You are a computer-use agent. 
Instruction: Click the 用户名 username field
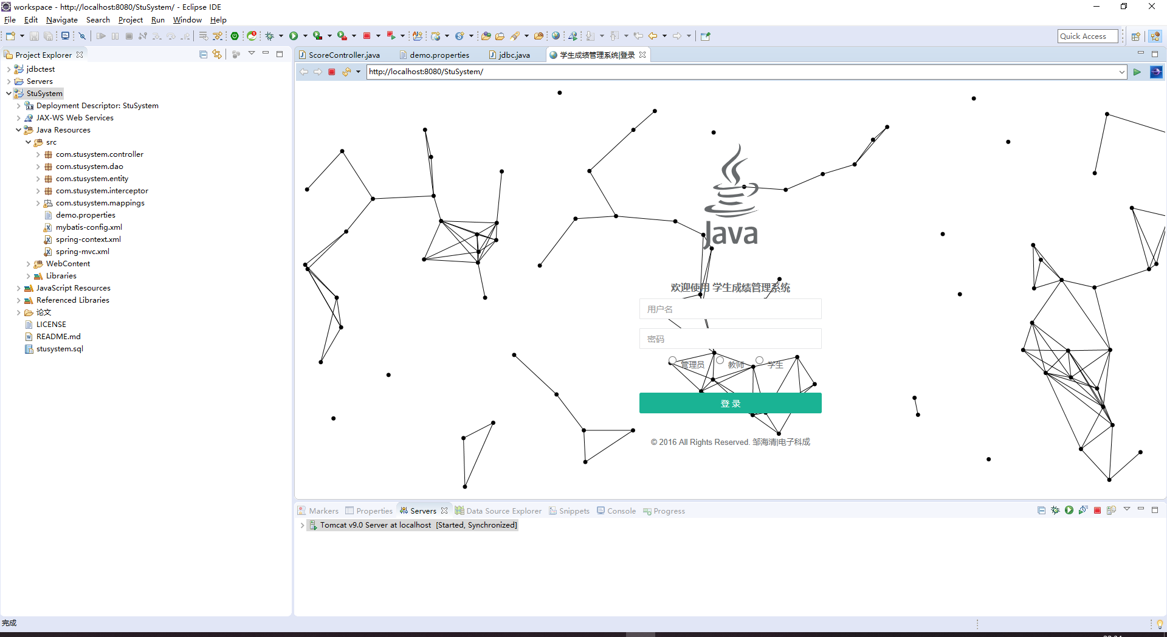(x=730, y=309)
